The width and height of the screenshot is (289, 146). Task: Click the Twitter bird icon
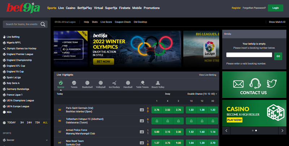pyautogui.click(x=272, y=84)
